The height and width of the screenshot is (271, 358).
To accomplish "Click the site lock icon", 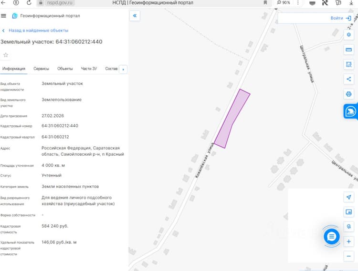I will click(x=41, y=3).
